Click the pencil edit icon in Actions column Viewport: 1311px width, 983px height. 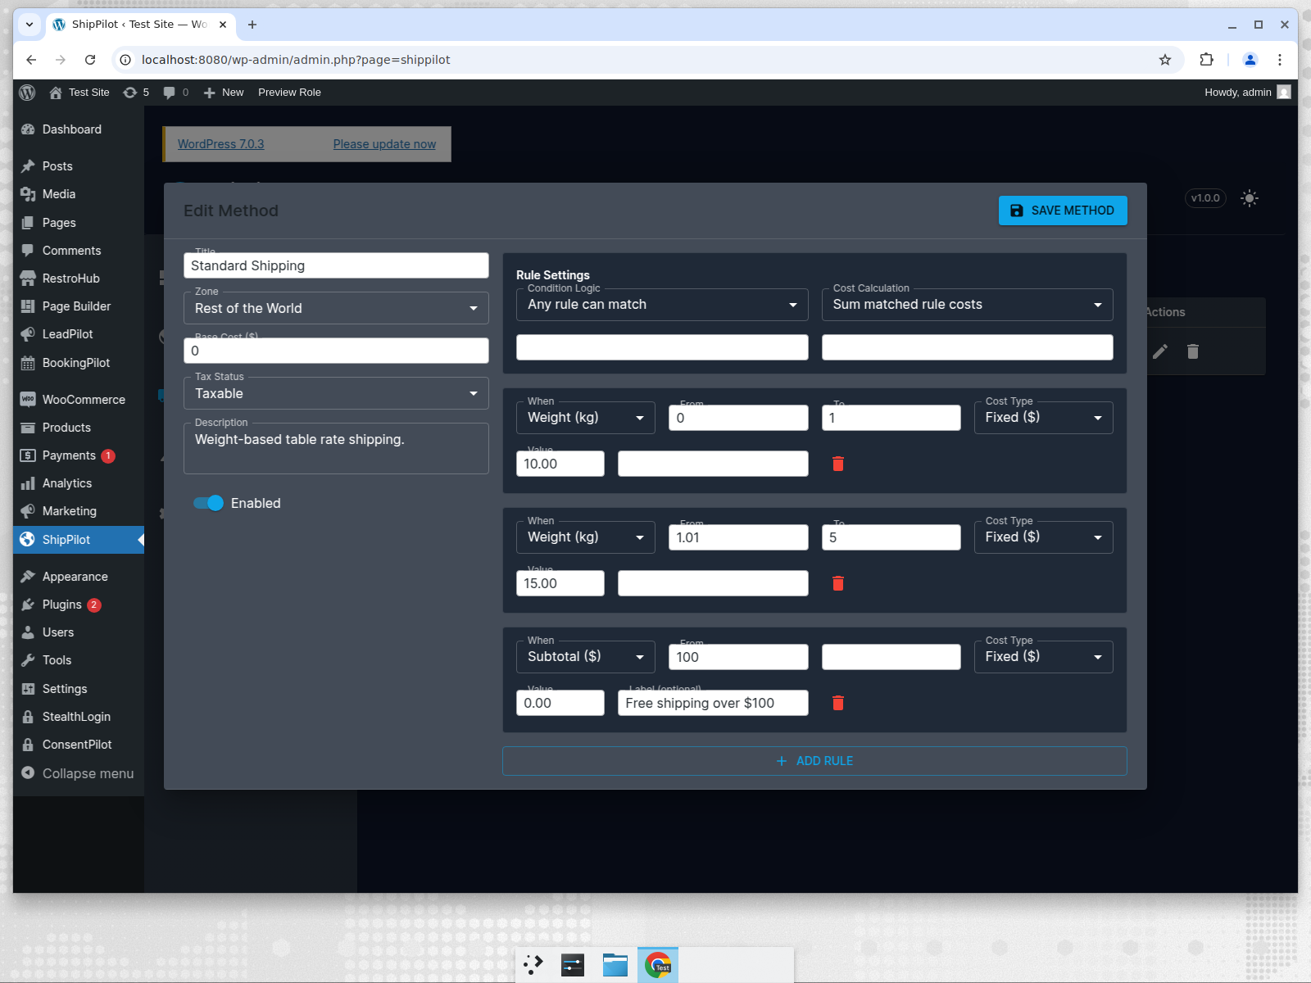pos(1160,351)
